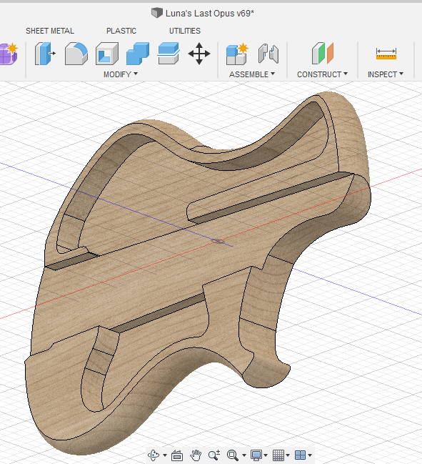This screenshot has width=422, height=464.
Task: Create a New Component
Action: click(237, 54)
